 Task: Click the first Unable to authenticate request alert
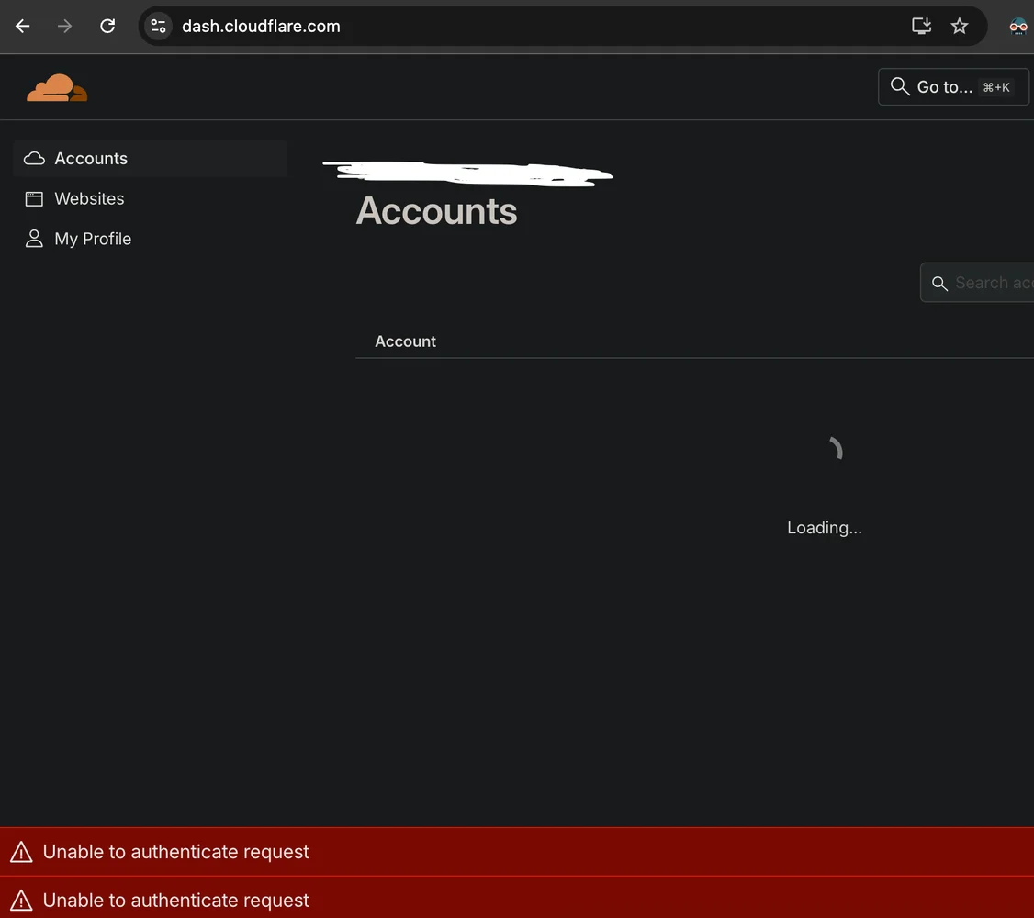tap(517, 851)
